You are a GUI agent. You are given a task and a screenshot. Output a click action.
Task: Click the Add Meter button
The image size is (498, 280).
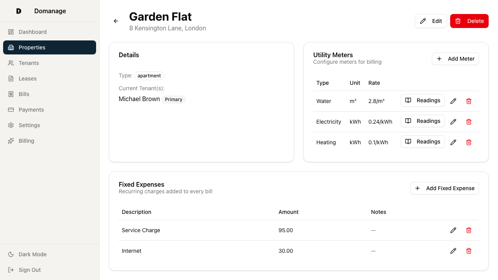click(455, 59)
